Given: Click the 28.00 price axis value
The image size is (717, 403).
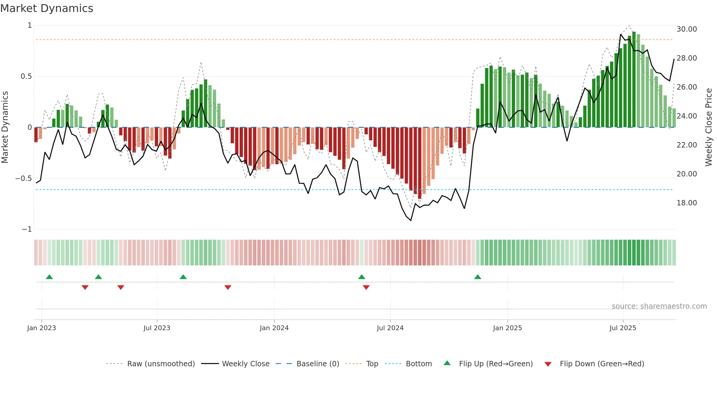Looking at the screenshot, I should click(x=687, y=58).
